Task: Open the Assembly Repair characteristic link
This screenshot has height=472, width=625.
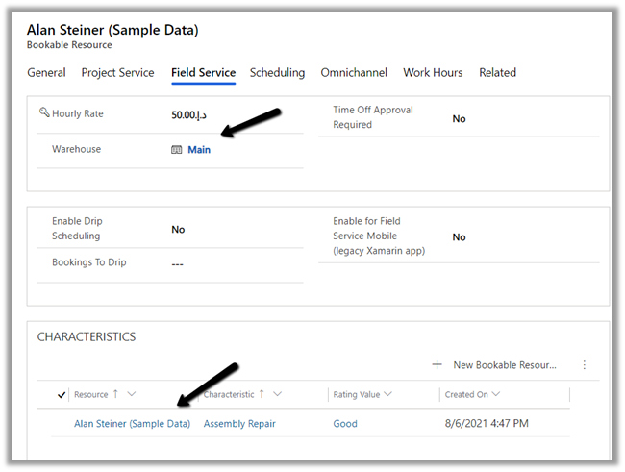Action: coord(240,424)
